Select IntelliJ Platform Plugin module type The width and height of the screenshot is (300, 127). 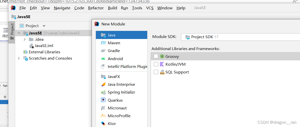click(121, 67)
